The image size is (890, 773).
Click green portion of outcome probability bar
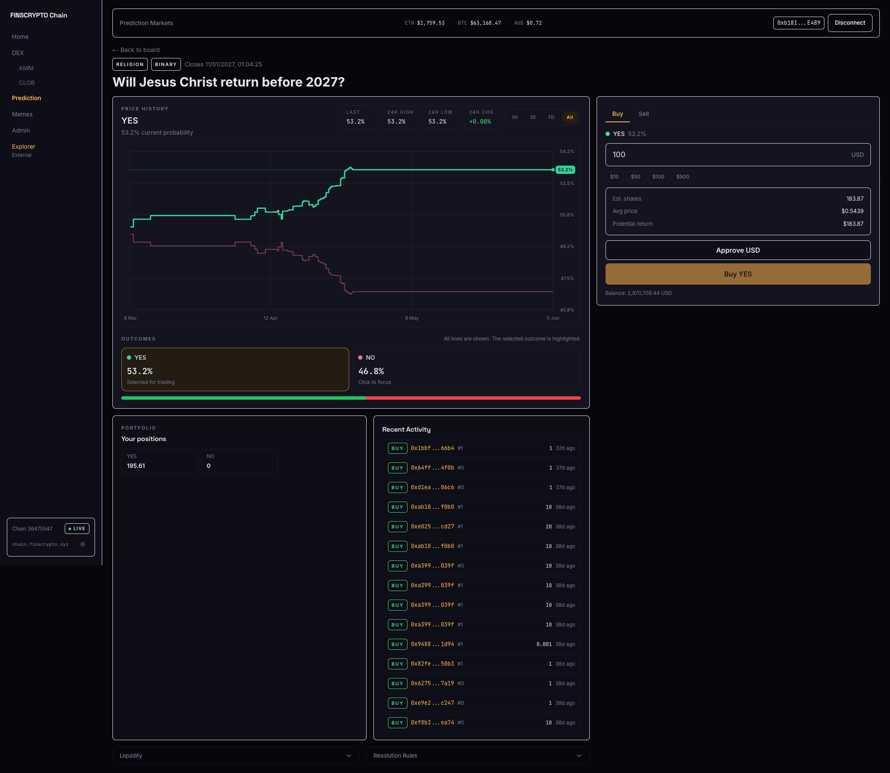tap(244, 398)
